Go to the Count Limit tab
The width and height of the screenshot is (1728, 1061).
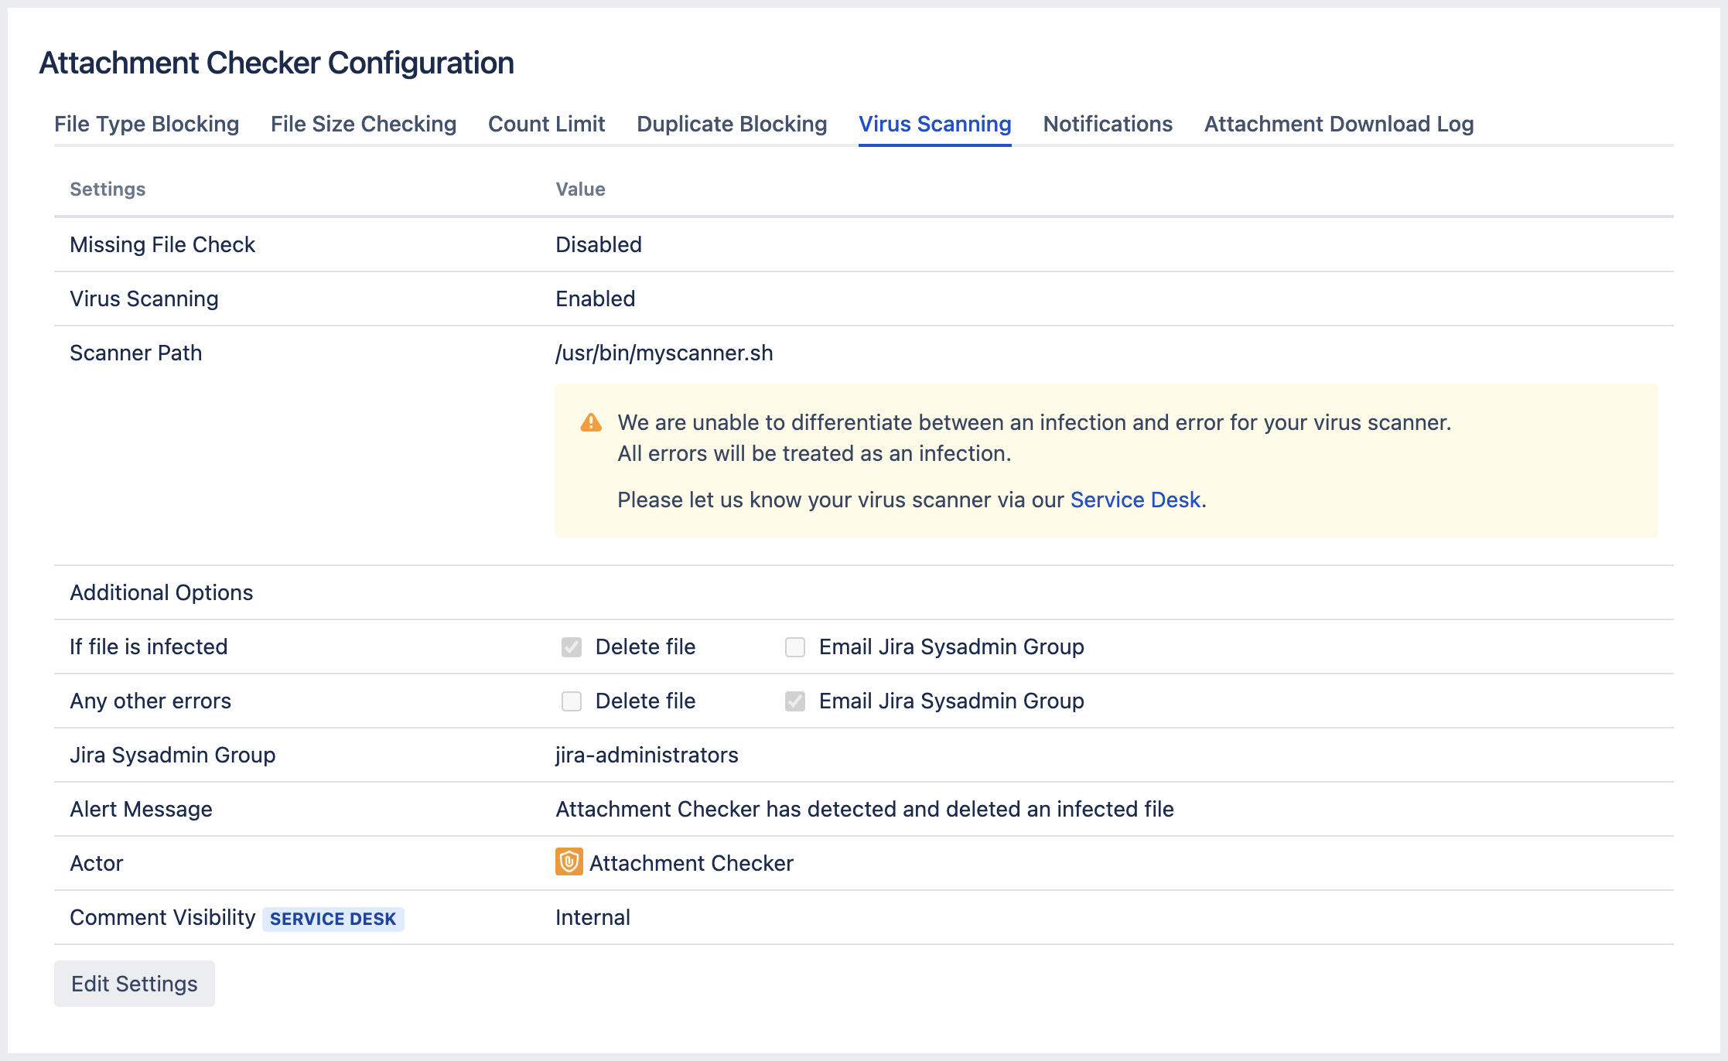pyautogui.click(x=546, y=124)
